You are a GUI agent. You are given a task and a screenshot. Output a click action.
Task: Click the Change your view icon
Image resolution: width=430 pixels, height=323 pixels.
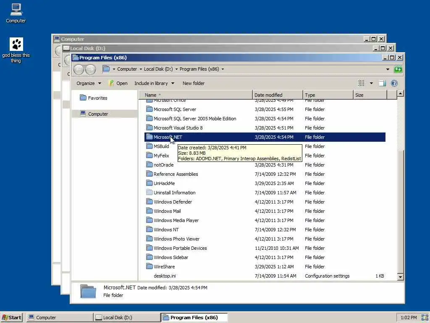361,83
